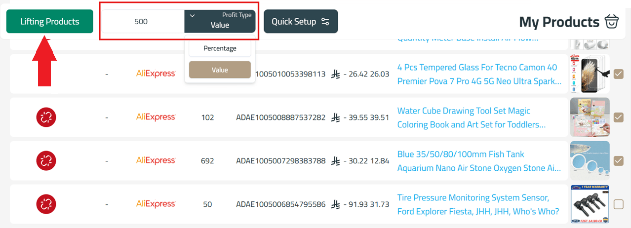This screenshot has height=228, width=631.
Task: Click the Tire Pressure Sensor product thumbnail
Action: tap(590, 204)
